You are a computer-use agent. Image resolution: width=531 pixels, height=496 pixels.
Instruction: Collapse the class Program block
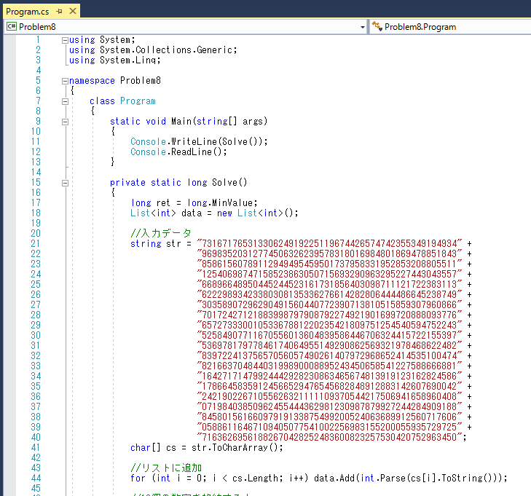click(x=65, y=101)
